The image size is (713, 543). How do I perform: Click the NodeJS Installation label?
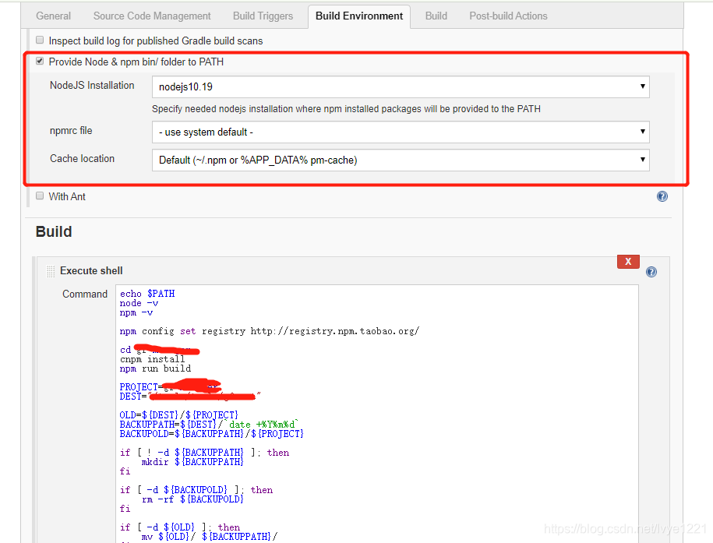(92, 86)
